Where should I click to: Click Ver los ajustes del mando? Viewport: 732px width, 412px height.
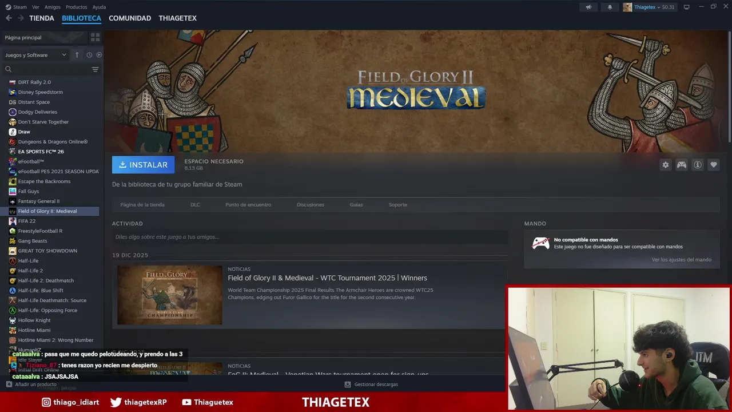(x=682, y=260)
